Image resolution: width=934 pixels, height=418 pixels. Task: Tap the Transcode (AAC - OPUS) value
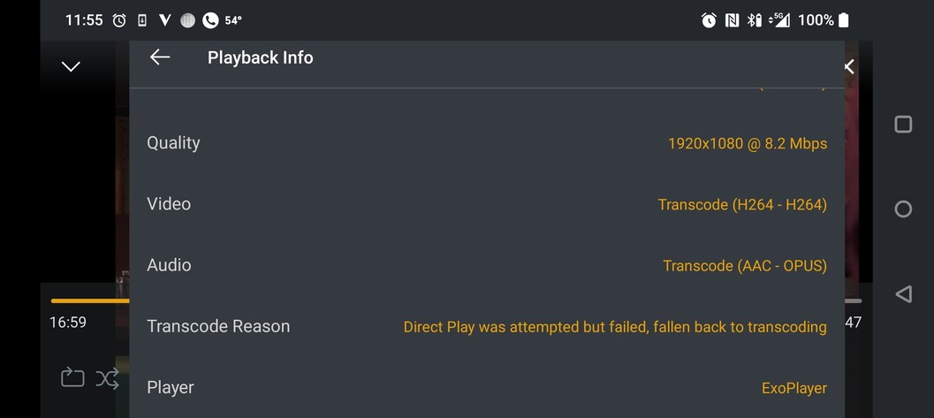744,265
